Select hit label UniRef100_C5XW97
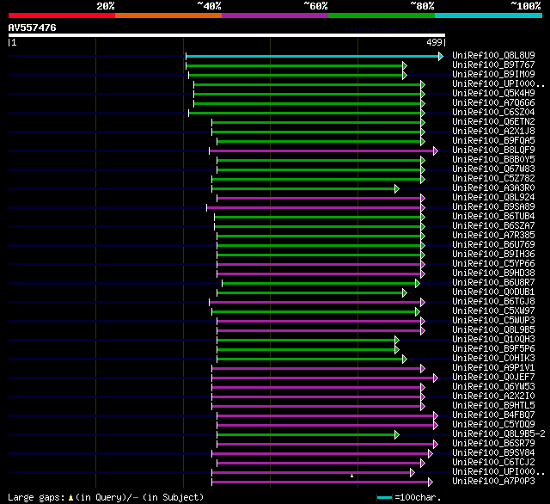The width and height of the screenshot is (550, 504). (493, 311)
